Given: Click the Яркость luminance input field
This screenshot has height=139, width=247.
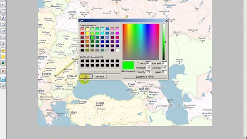Looking at the screenshot, I should 148,72.
